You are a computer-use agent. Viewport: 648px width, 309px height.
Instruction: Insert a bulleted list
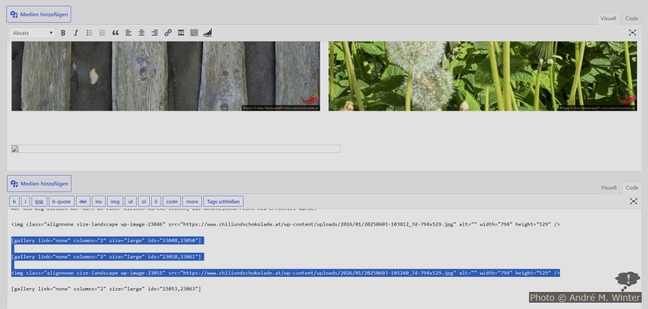[89, 33]
